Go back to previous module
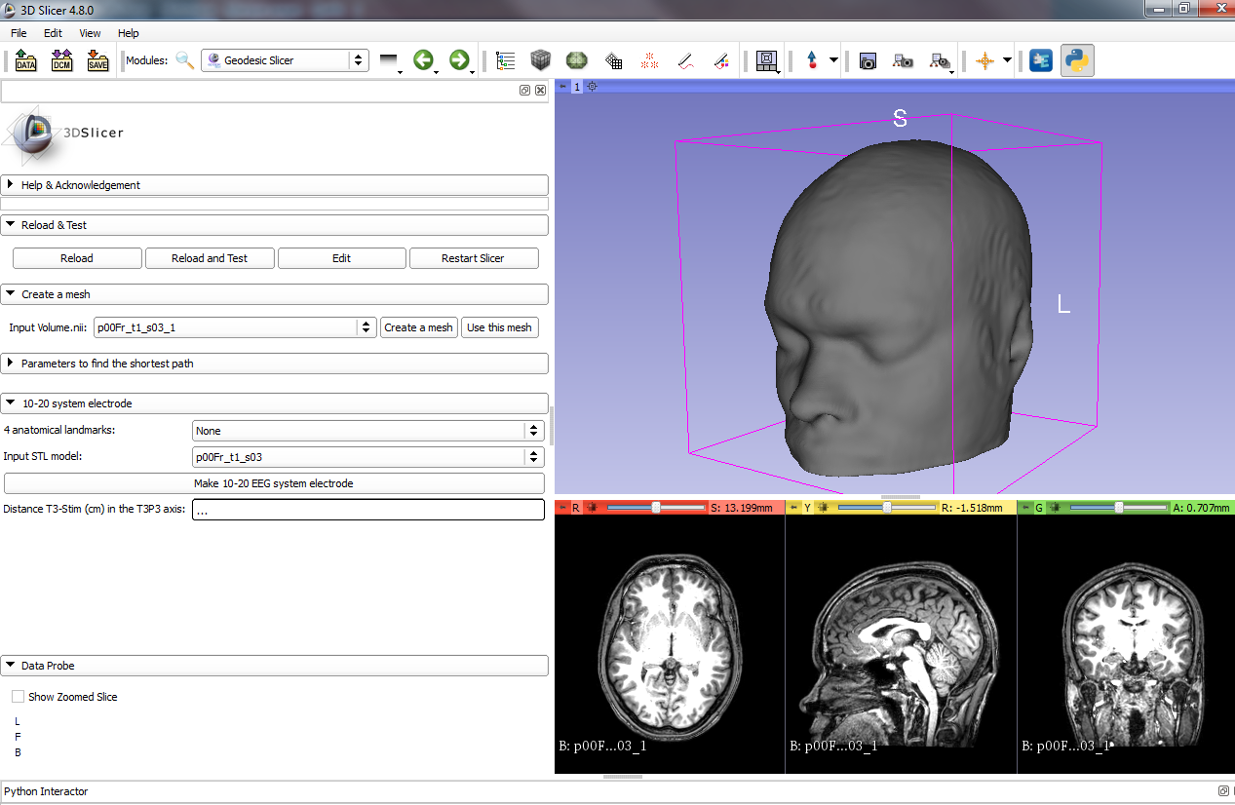Screen dimensions: 1235x805 click(x=422, y=60)
